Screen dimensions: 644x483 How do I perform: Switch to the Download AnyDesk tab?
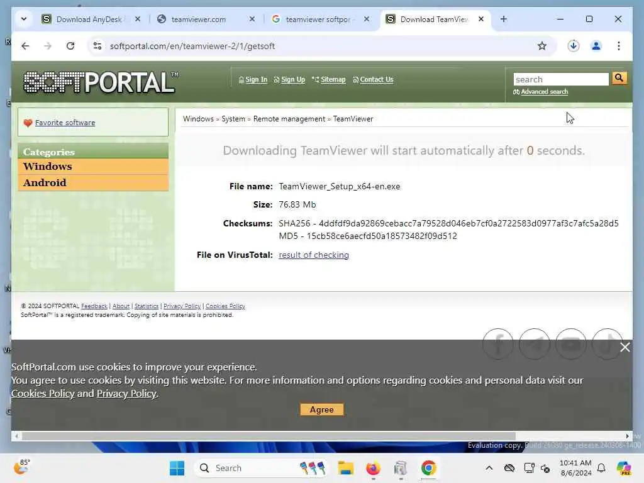[x=91, y=19]
